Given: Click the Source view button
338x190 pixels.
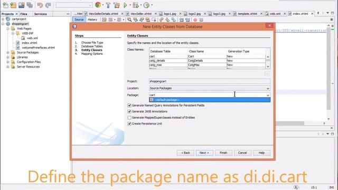Looking at the screenshot, I should click(79, 20).
